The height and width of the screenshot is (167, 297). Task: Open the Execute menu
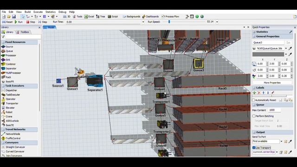coord(38,12)
